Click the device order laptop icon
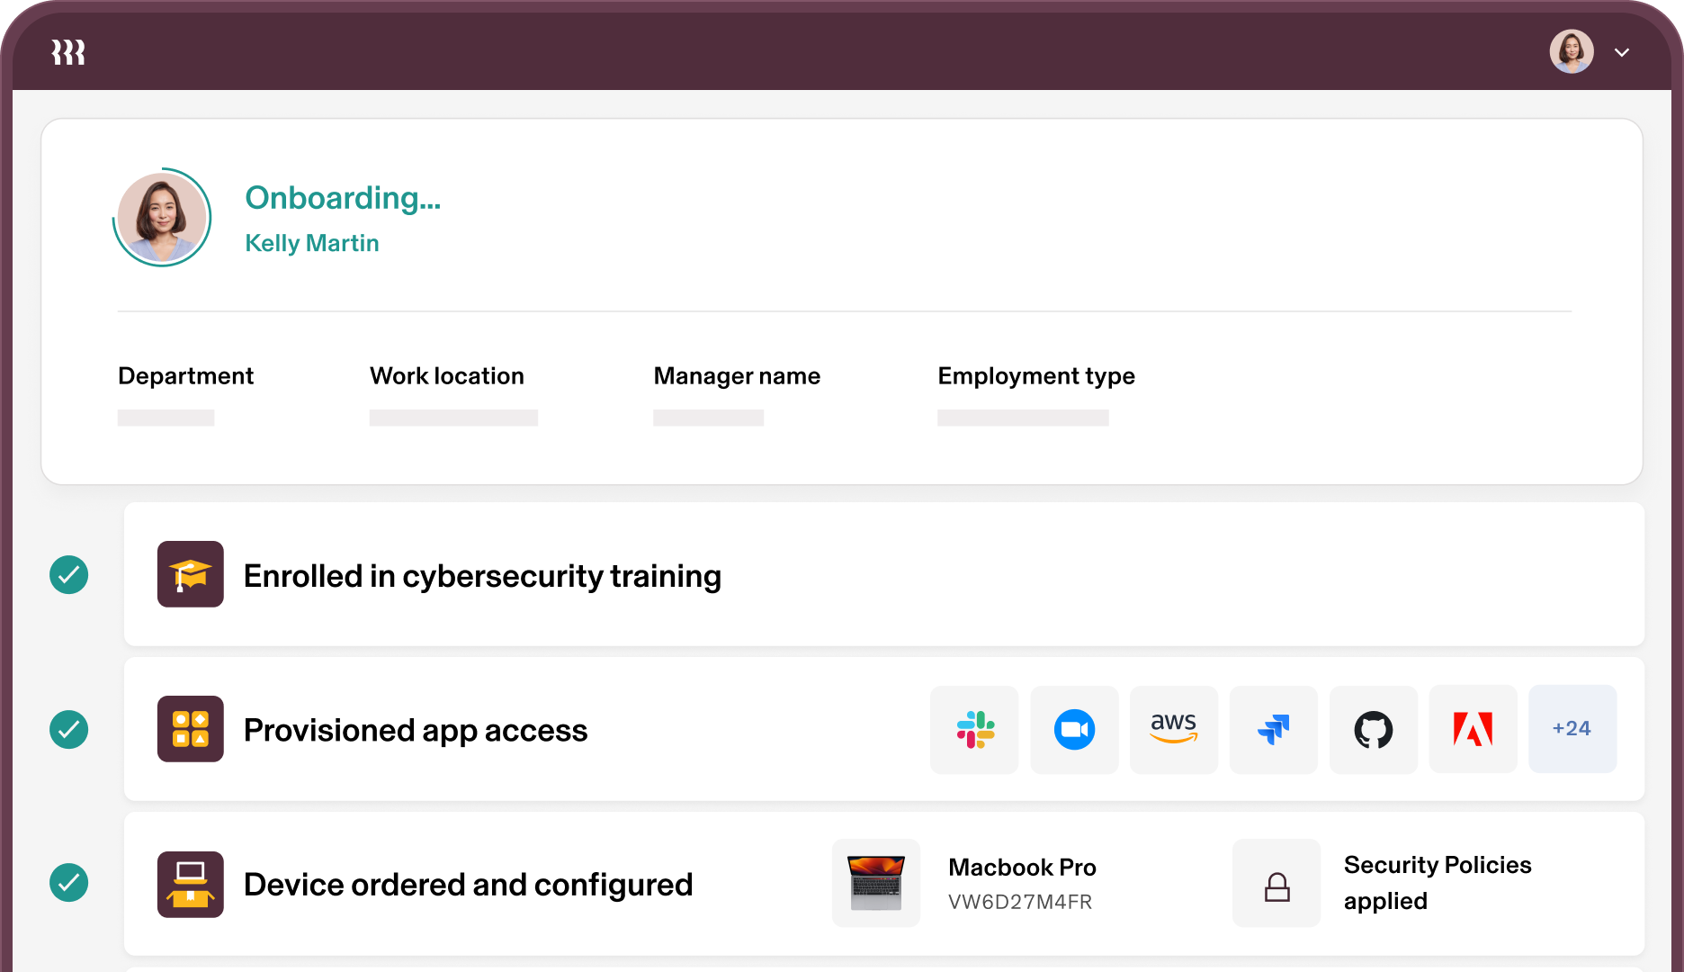The width and height of the screenshot is (1684, 972). [x=191, y=885]
